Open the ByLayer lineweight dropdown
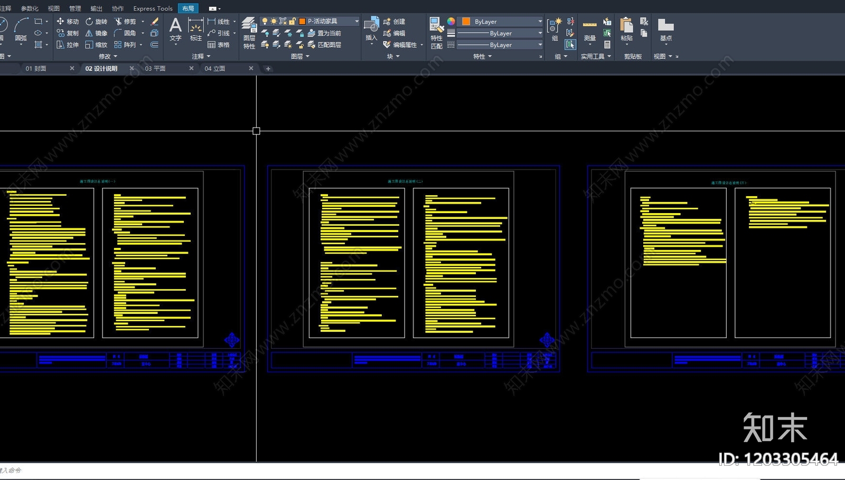 click(x=500, y=33)
